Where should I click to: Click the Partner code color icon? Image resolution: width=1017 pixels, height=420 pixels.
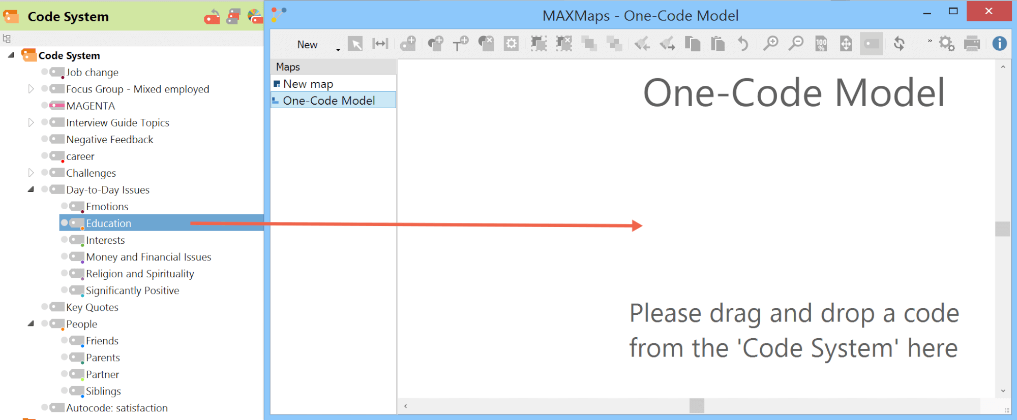(77, 375)
